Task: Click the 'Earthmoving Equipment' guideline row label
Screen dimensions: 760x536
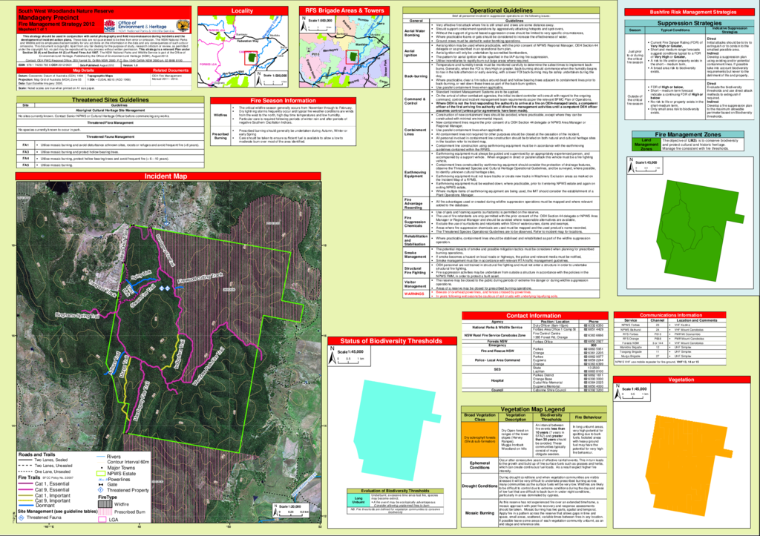Action: tap(415, 173)
